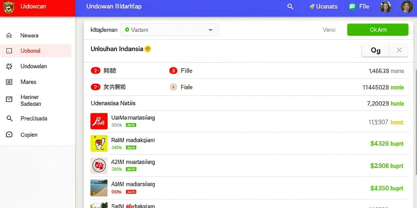Click the red 2- badge in second row
Image resolution: width=417 pixels, height=208 pixels.
[95, 87]
